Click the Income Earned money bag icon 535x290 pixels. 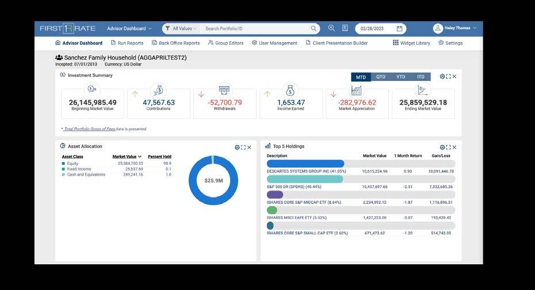290,90
